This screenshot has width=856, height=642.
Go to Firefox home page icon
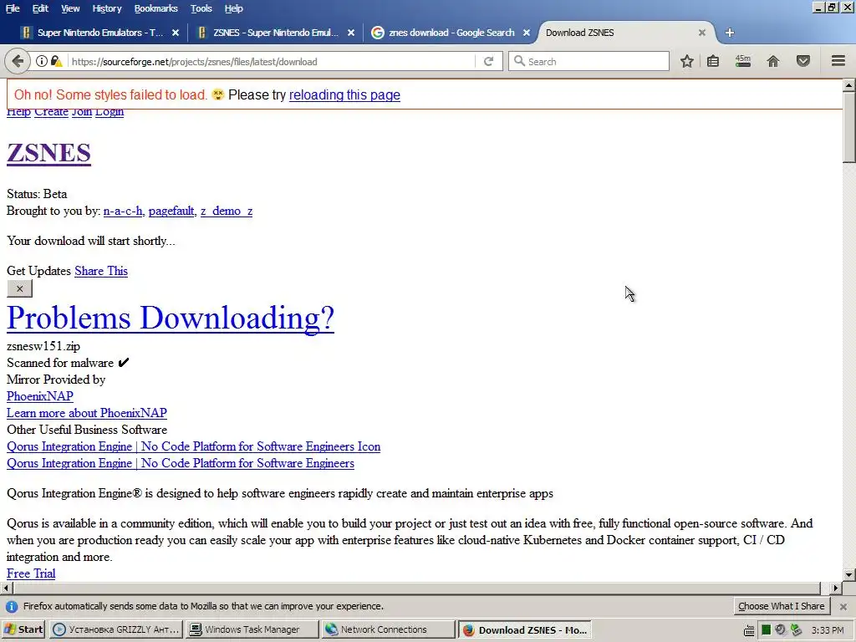point(773,61)
